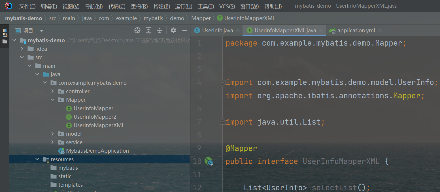Image resolution: width=440 pixels, height=192 pixels.
Task: Click the resources folder icon
Action: click(46, 159)
